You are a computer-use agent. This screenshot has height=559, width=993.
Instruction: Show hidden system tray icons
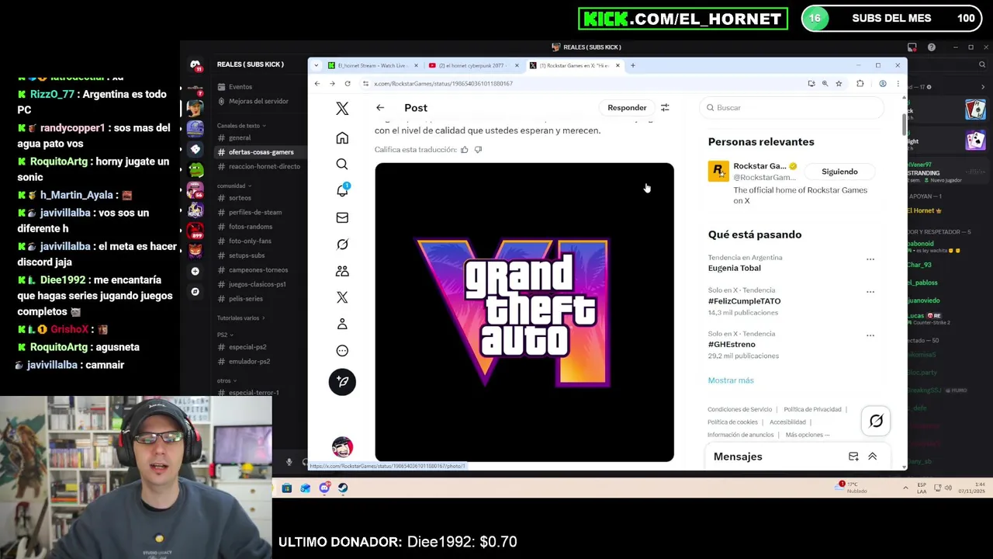point(905,488)
